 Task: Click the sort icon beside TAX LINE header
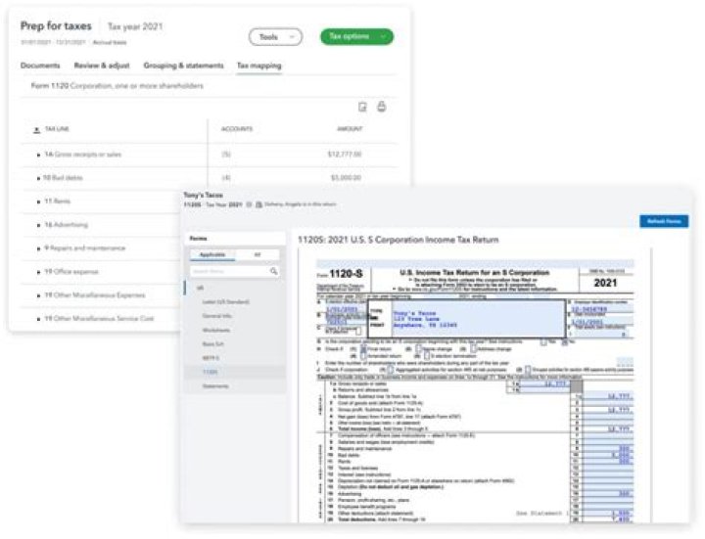pyautogui.click(x=37, y=129)
